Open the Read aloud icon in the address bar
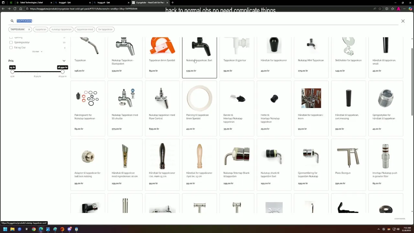The height and width of the screenshot is (233, 414). [x=375, y=9]
